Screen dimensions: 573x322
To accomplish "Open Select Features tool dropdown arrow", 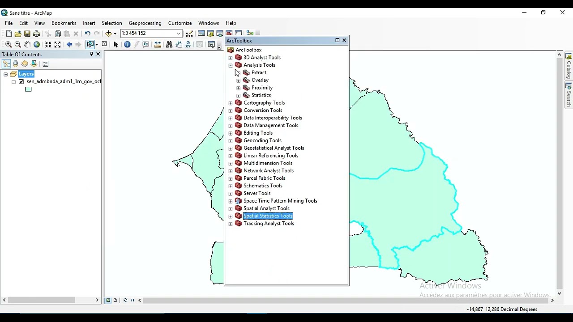I will click(x=96, y=44).
